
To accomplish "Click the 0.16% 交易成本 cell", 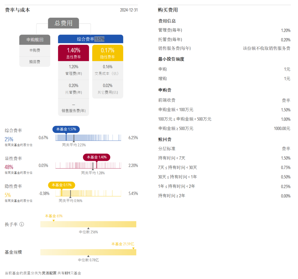I will (x=108, y=70).
